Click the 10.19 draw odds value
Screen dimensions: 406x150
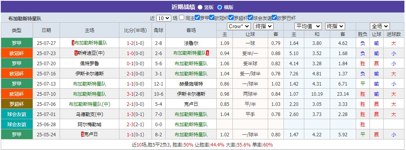(x=317, y=94)
